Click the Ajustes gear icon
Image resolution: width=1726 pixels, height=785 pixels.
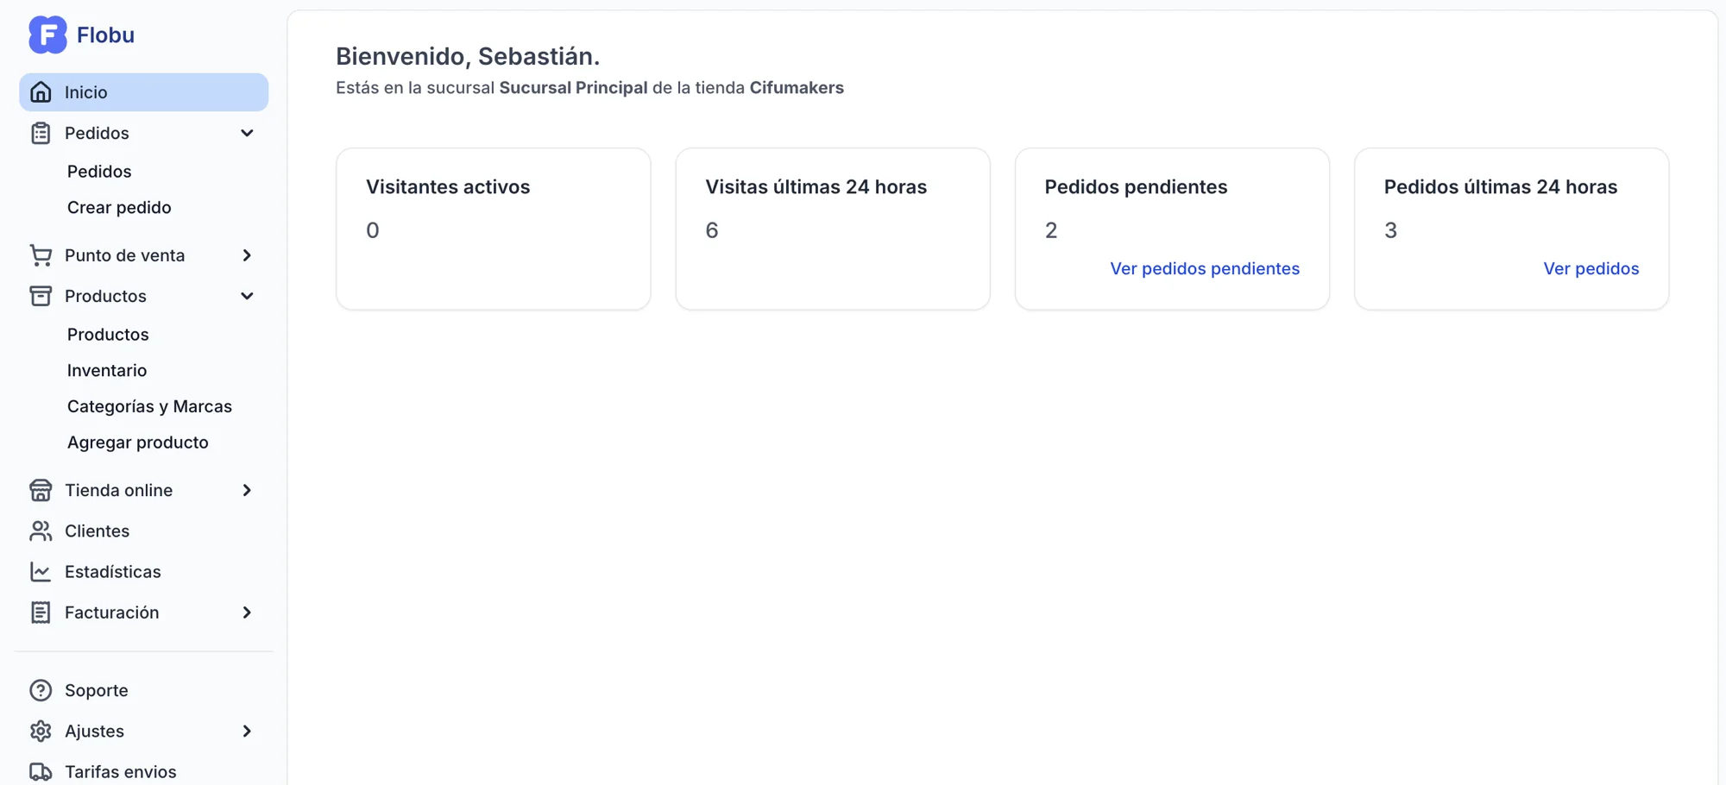tap(41, 731)
